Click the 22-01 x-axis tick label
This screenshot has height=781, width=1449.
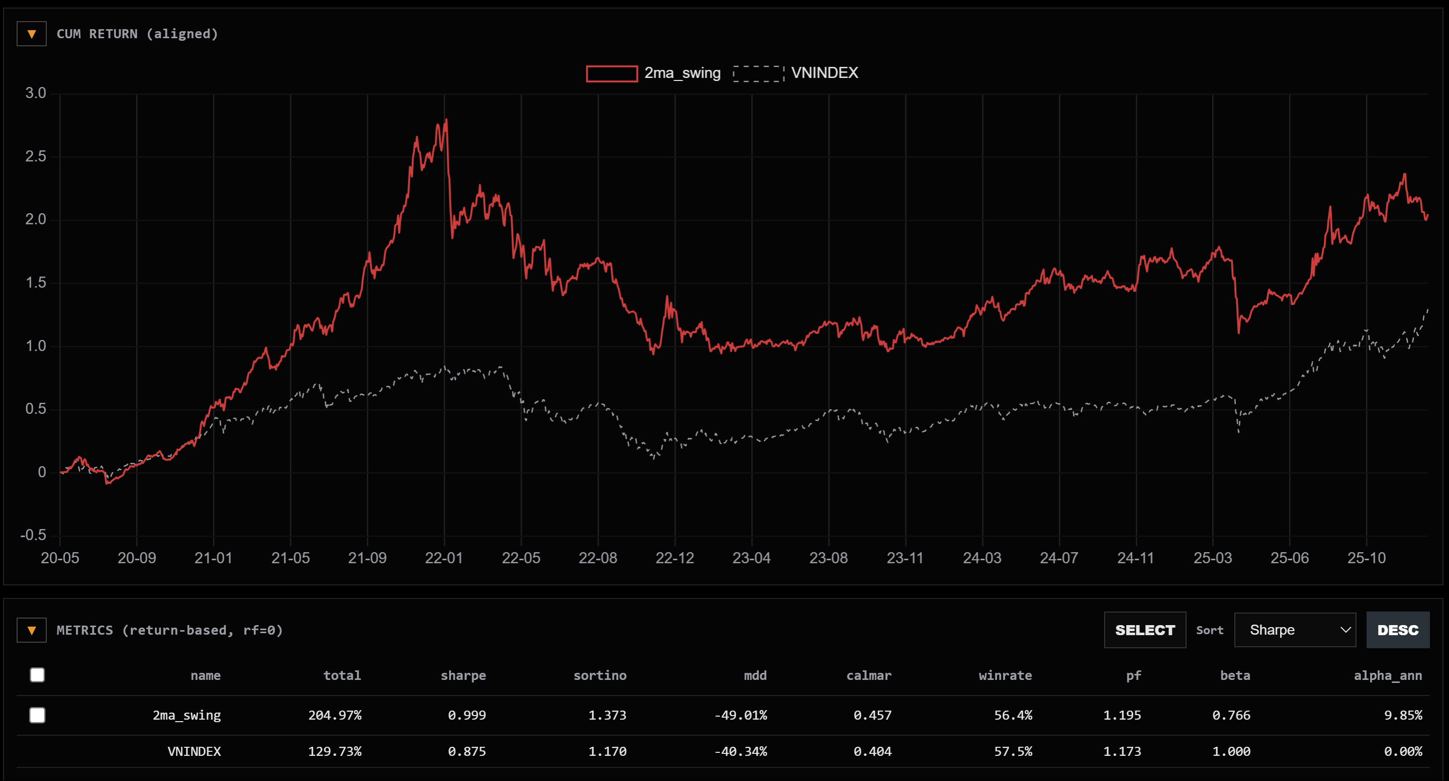click(x=444, y=558)
